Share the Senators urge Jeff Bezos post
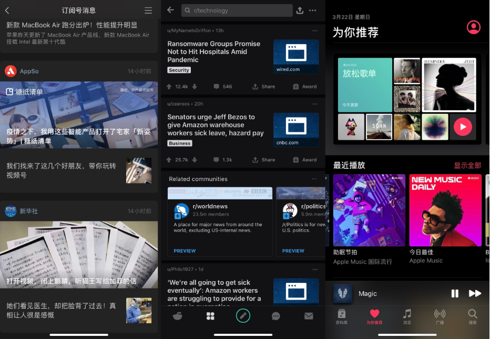490x339 pixels. coord(264,160)
